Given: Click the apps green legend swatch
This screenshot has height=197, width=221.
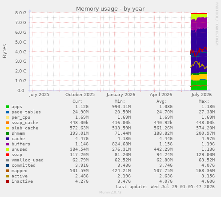Looking at the screenshot, I should [x=8, y=107].
